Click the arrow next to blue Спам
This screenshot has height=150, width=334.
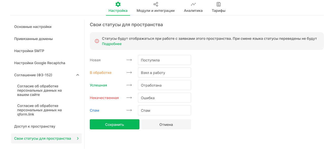click(129, 110)
